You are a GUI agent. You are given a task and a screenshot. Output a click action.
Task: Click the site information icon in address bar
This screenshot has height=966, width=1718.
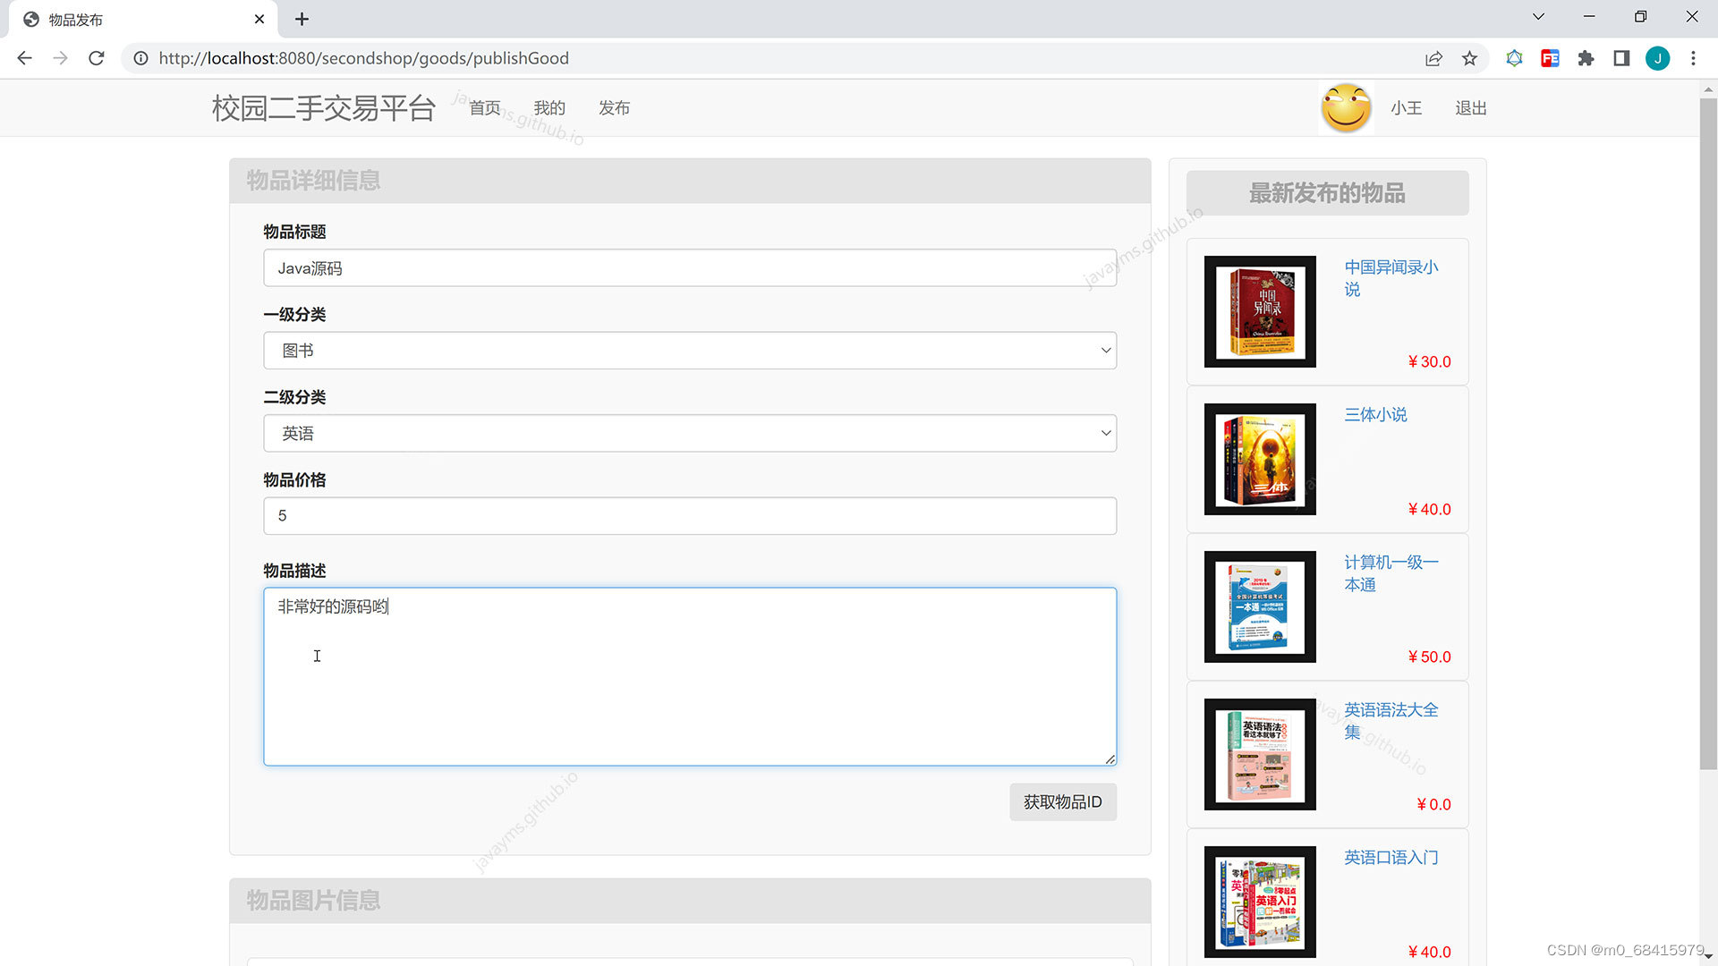(x=140, y=58)
